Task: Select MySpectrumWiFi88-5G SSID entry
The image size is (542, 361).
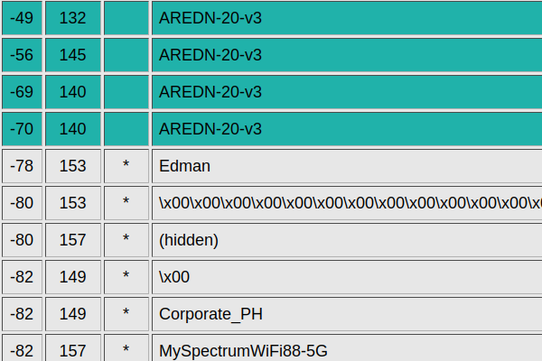Action: [243, 351]
